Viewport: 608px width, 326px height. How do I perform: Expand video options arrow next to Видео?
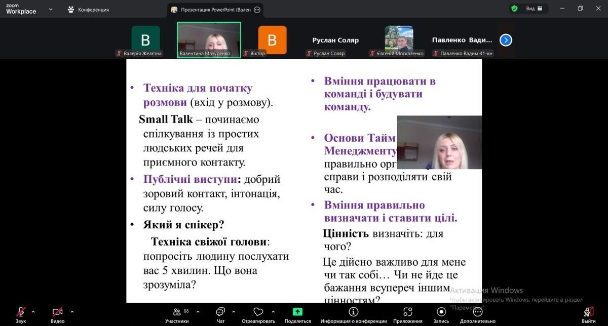(x=72, y=312)
